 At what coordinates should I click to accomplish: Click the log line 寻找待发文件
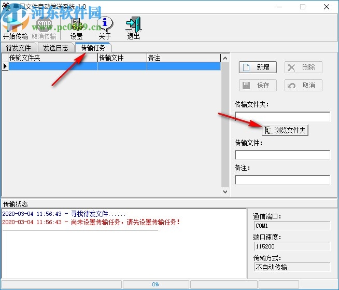[64, 214]
